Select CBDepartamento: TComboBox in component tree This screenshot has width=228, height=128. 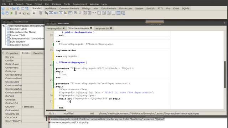[x=27, y=38]
